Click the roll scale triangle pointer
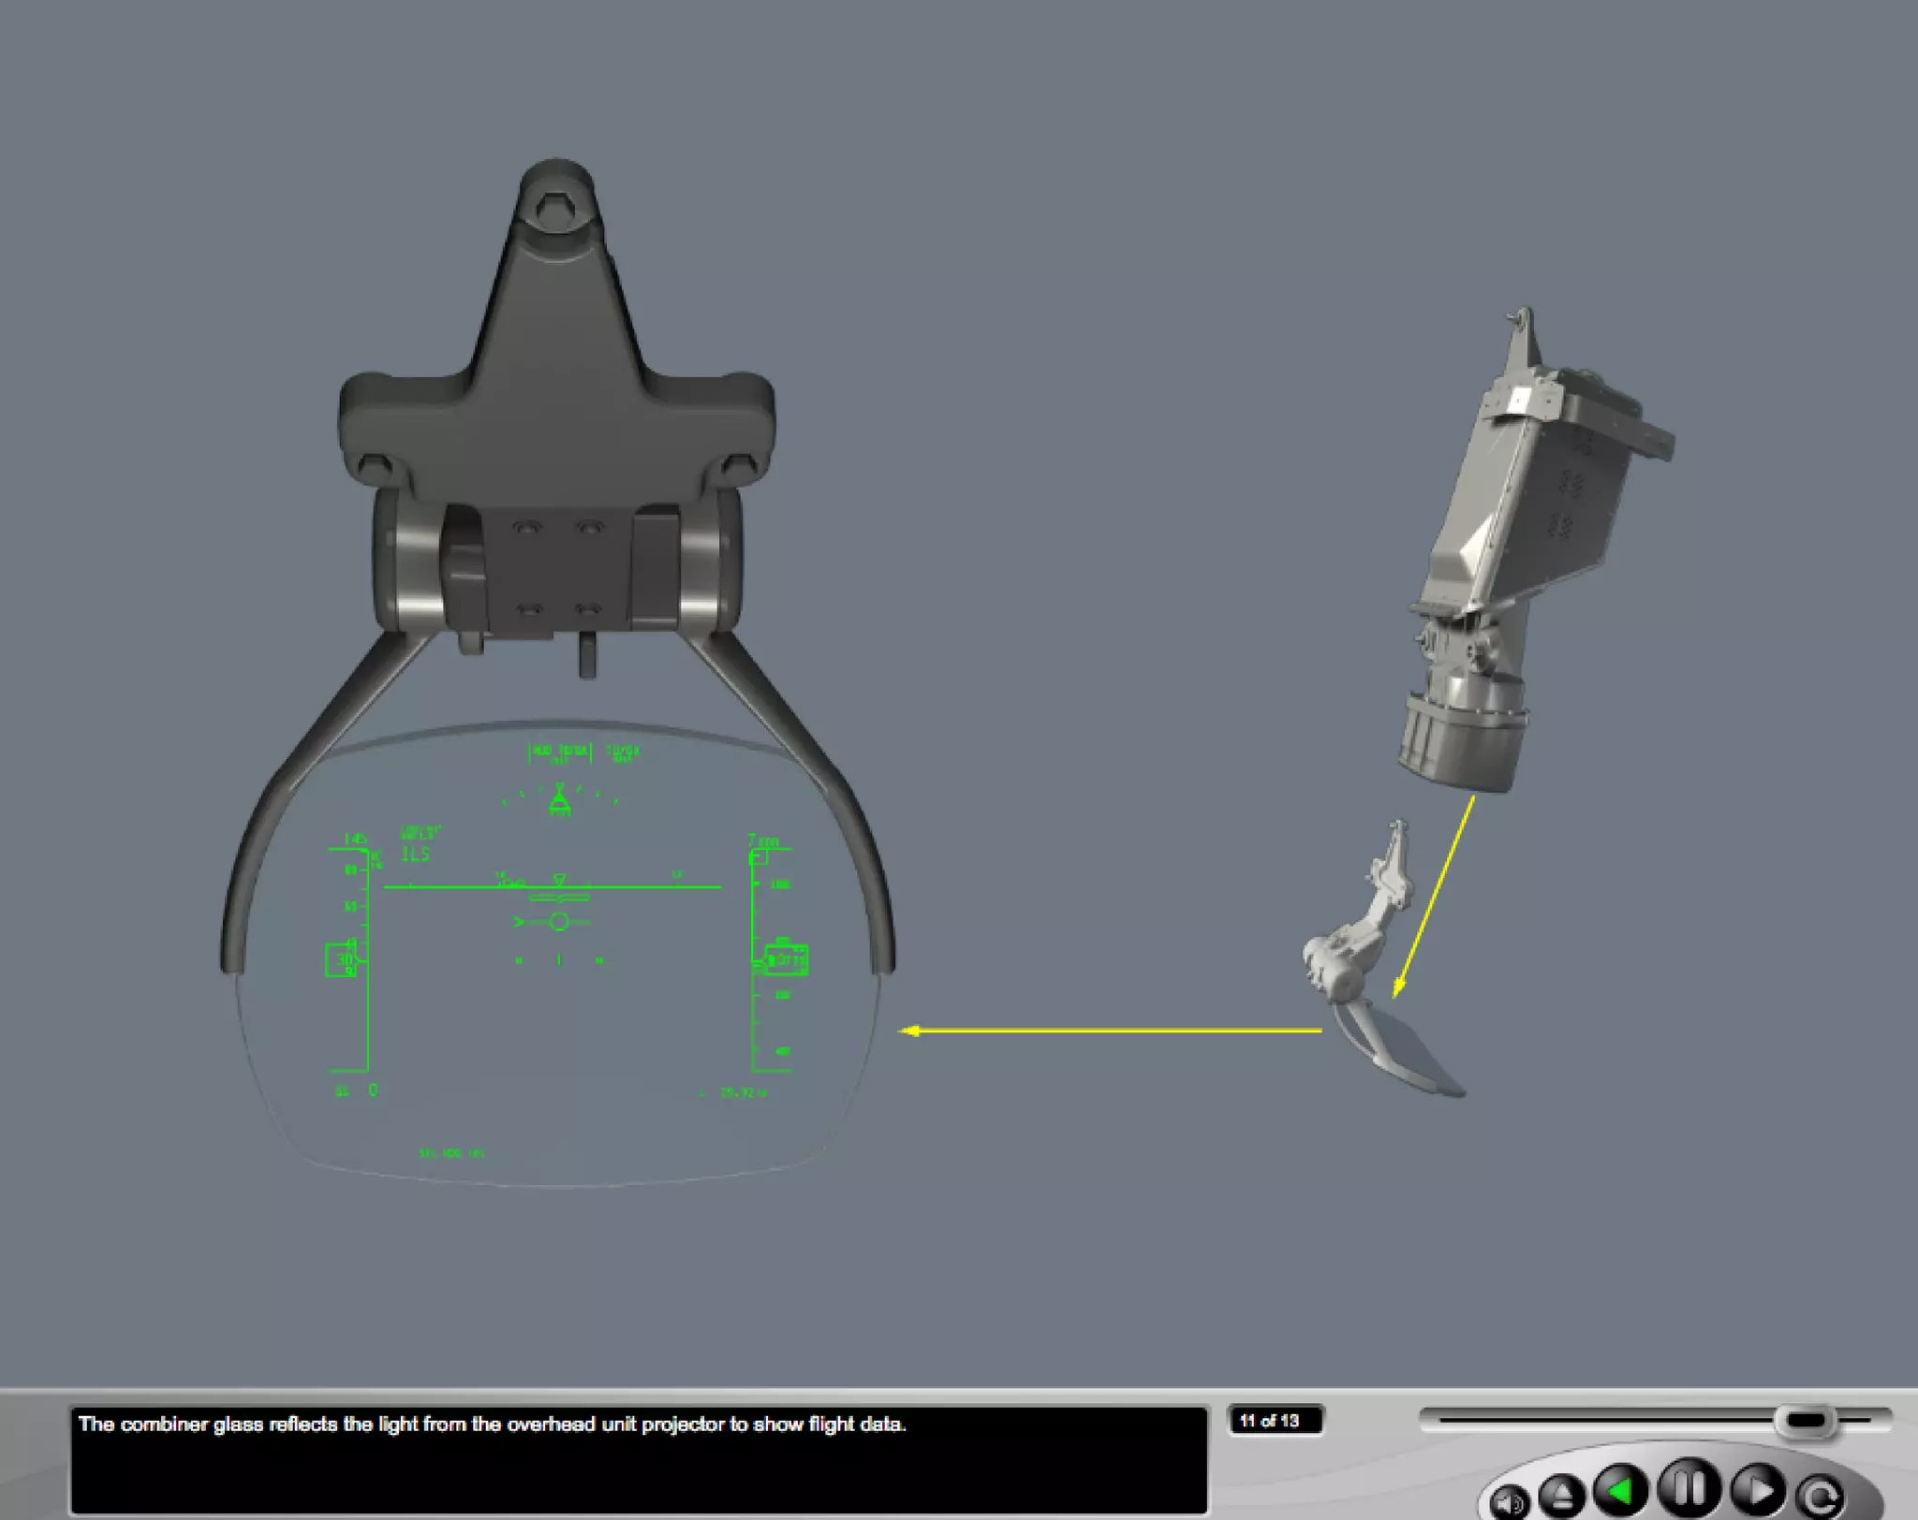 [x=559, y=800]
